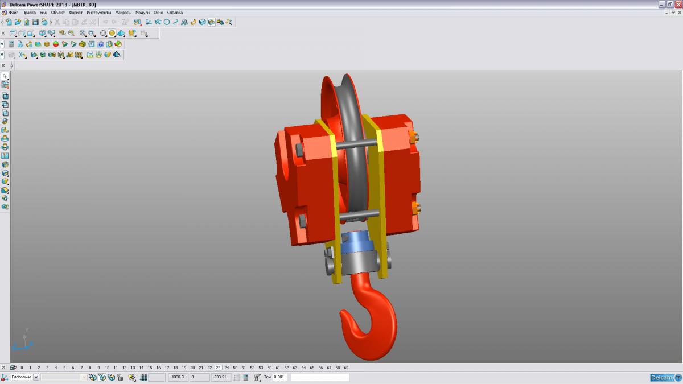Open the Макросы menu
Viewport: 683px width, 384px height.
pos(123,12)
